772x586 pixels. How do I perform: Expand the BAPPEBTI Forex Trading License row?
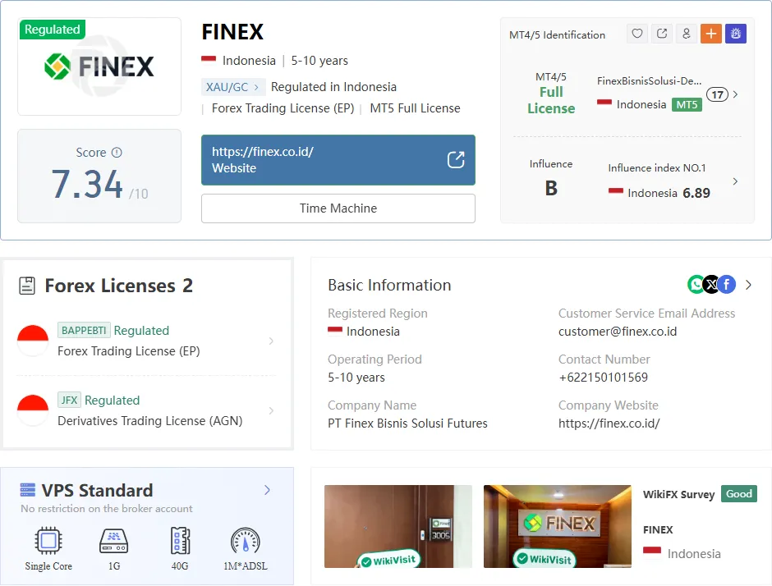pos(147,341)
